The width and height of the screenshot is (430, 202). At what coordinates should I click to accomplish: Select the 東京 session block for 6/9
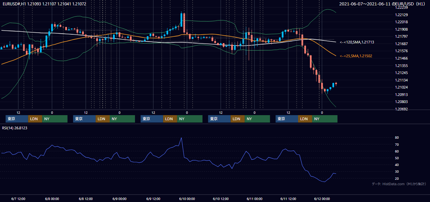pos(152,119)
